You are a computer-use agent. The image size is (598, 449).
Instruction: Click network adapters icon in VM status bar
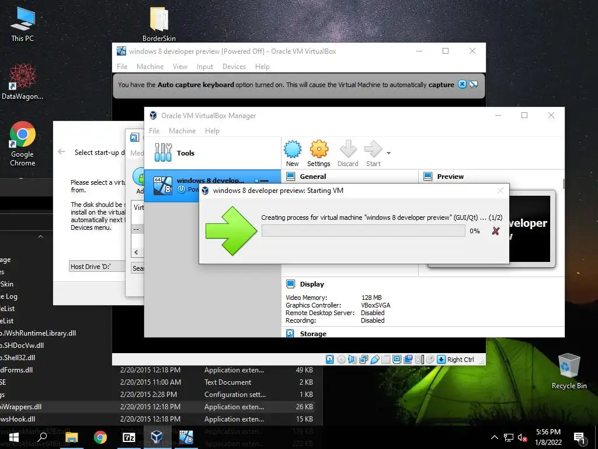pos(363,360)
